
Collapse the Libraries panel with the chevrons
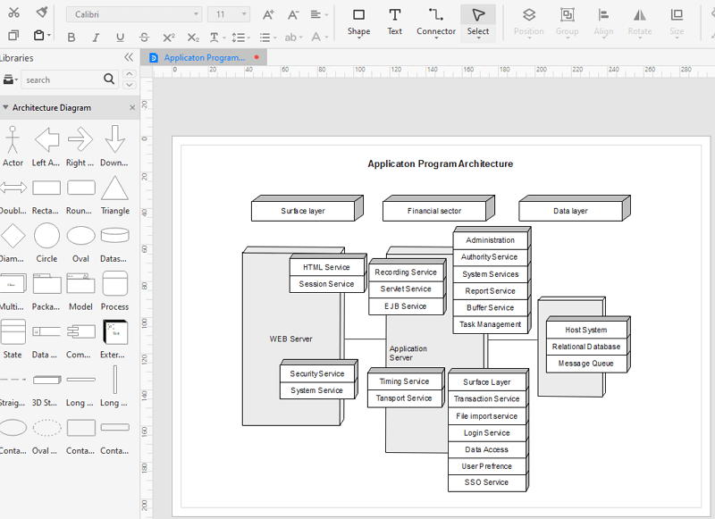[128, 56]
